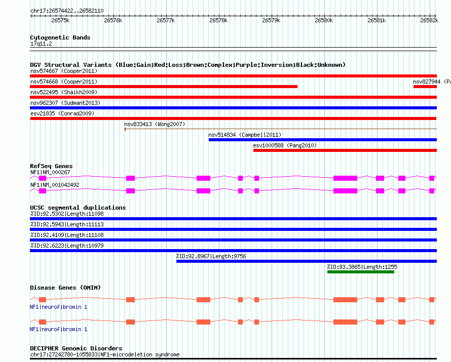Click the NF1|NM_001042492 transcript label
Screen dimensions: 451x362
coord(55,185)
